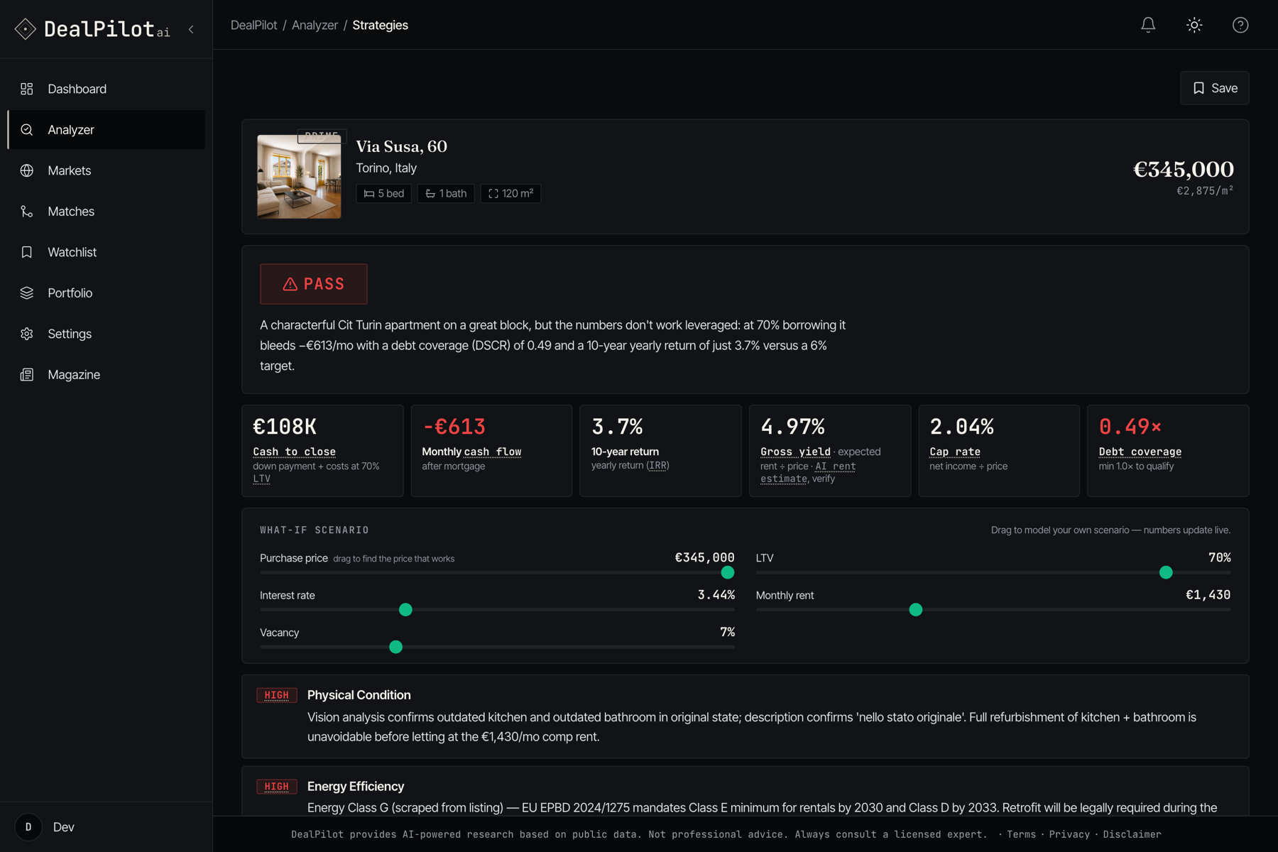Click the Dev user avatar

28,827
